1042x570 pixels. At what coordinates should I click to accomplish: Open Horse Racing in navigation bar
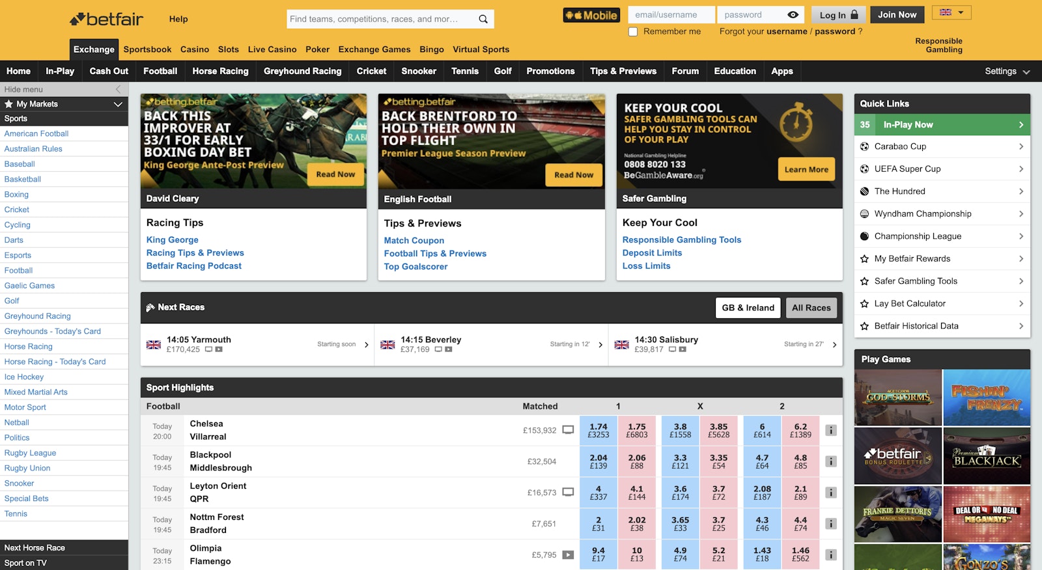pos(220,72)
